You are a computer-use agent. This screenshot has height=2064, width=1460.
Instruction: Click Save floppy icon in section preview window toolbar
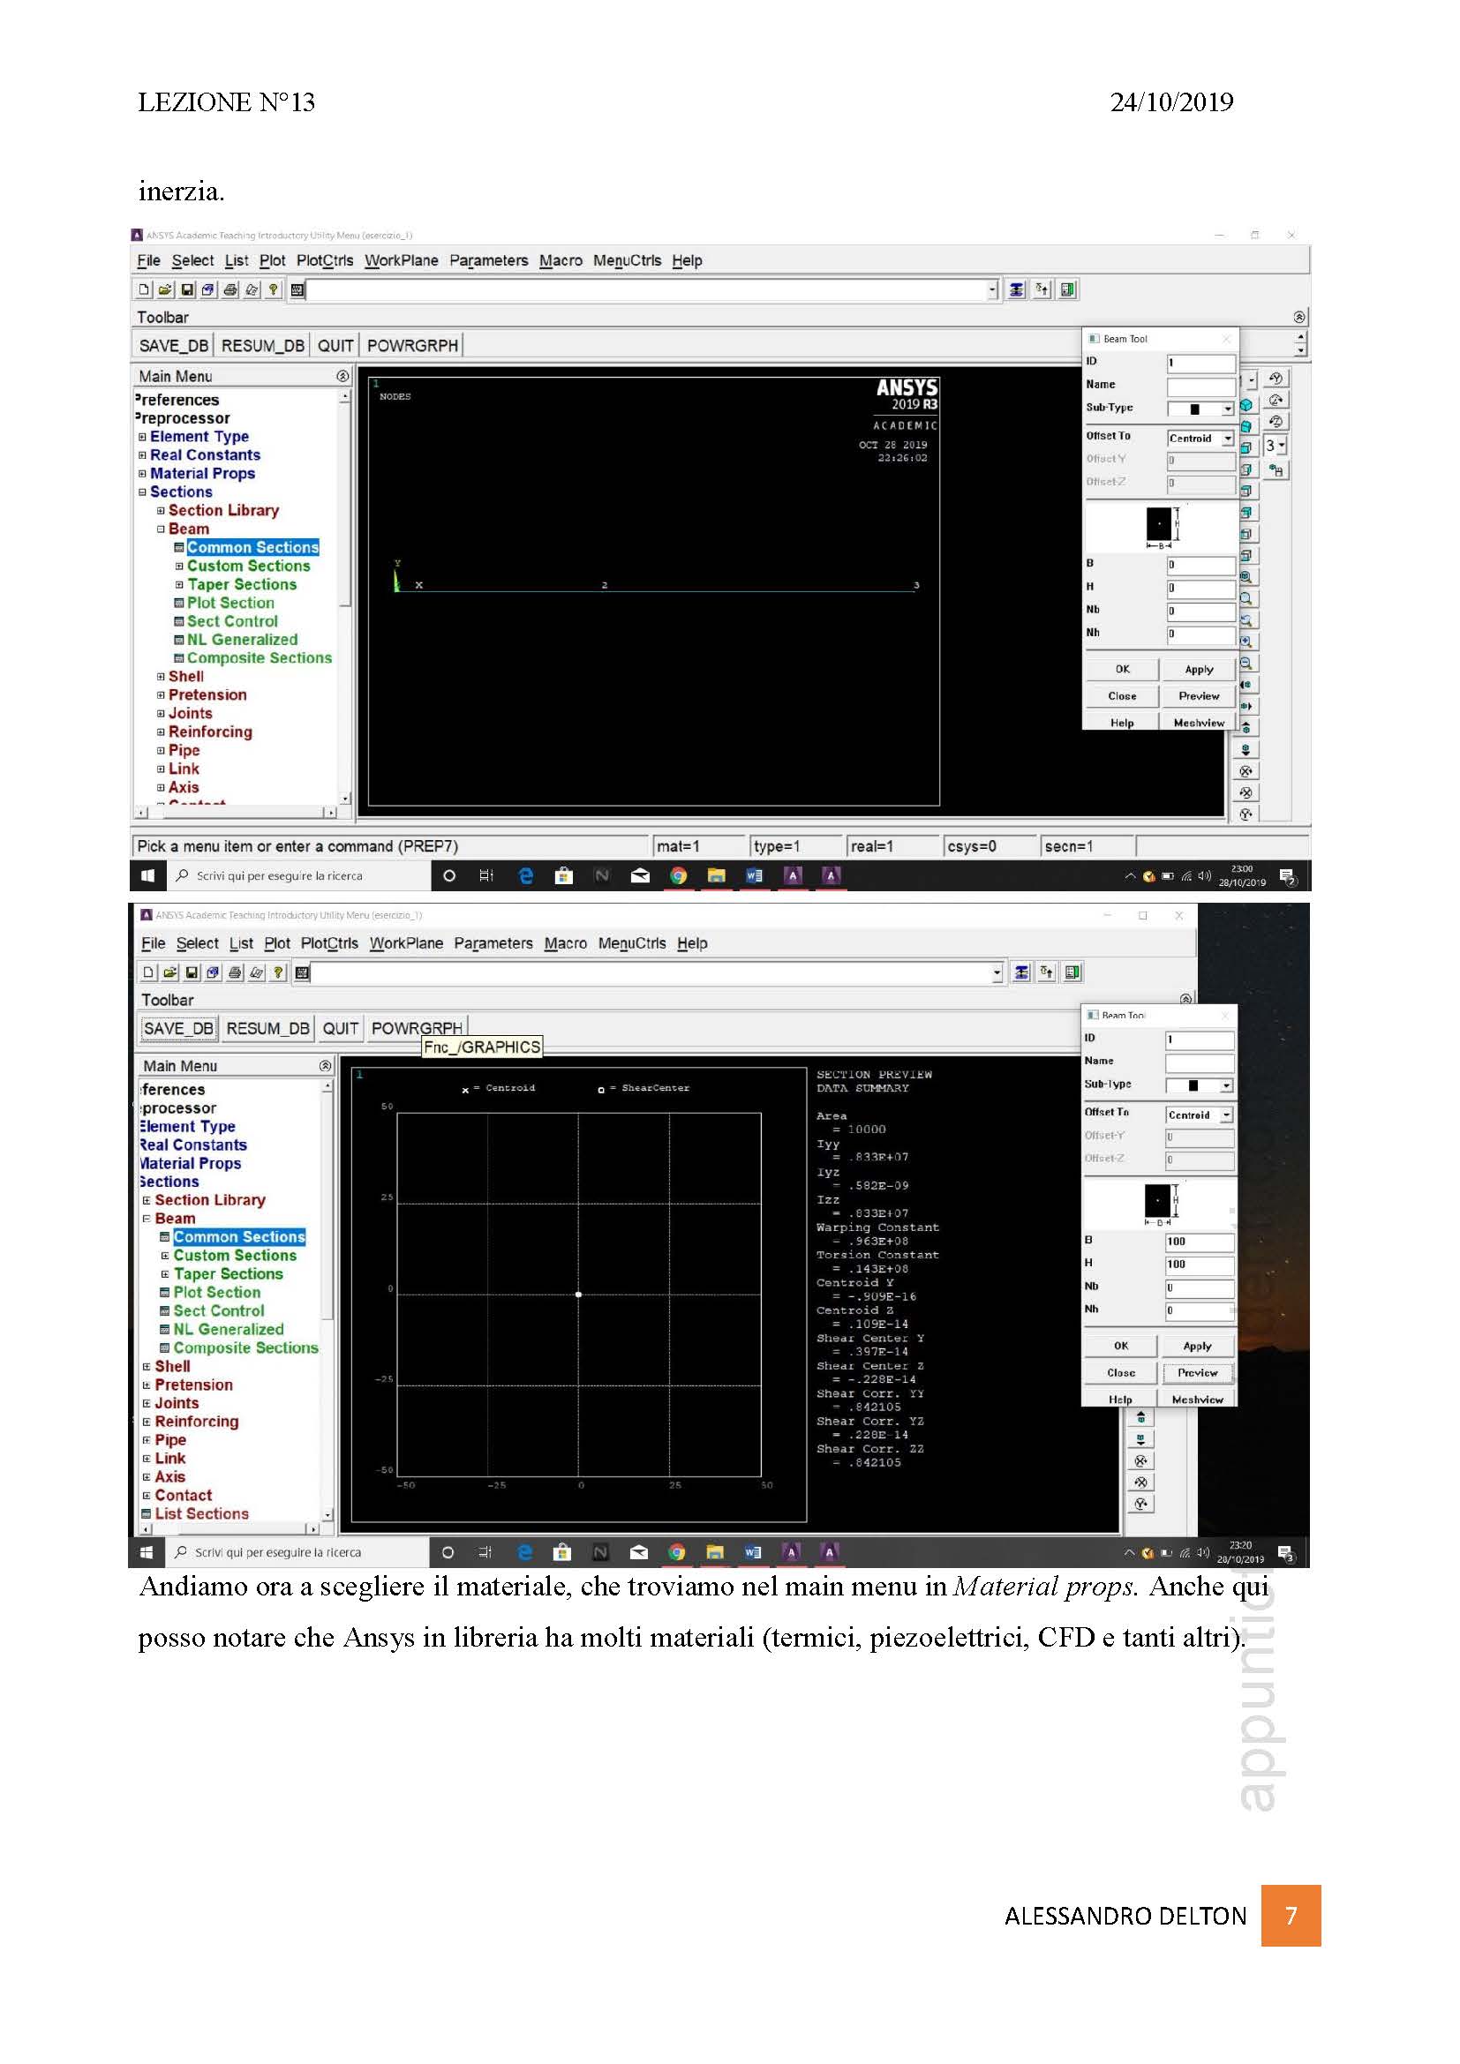192,972
